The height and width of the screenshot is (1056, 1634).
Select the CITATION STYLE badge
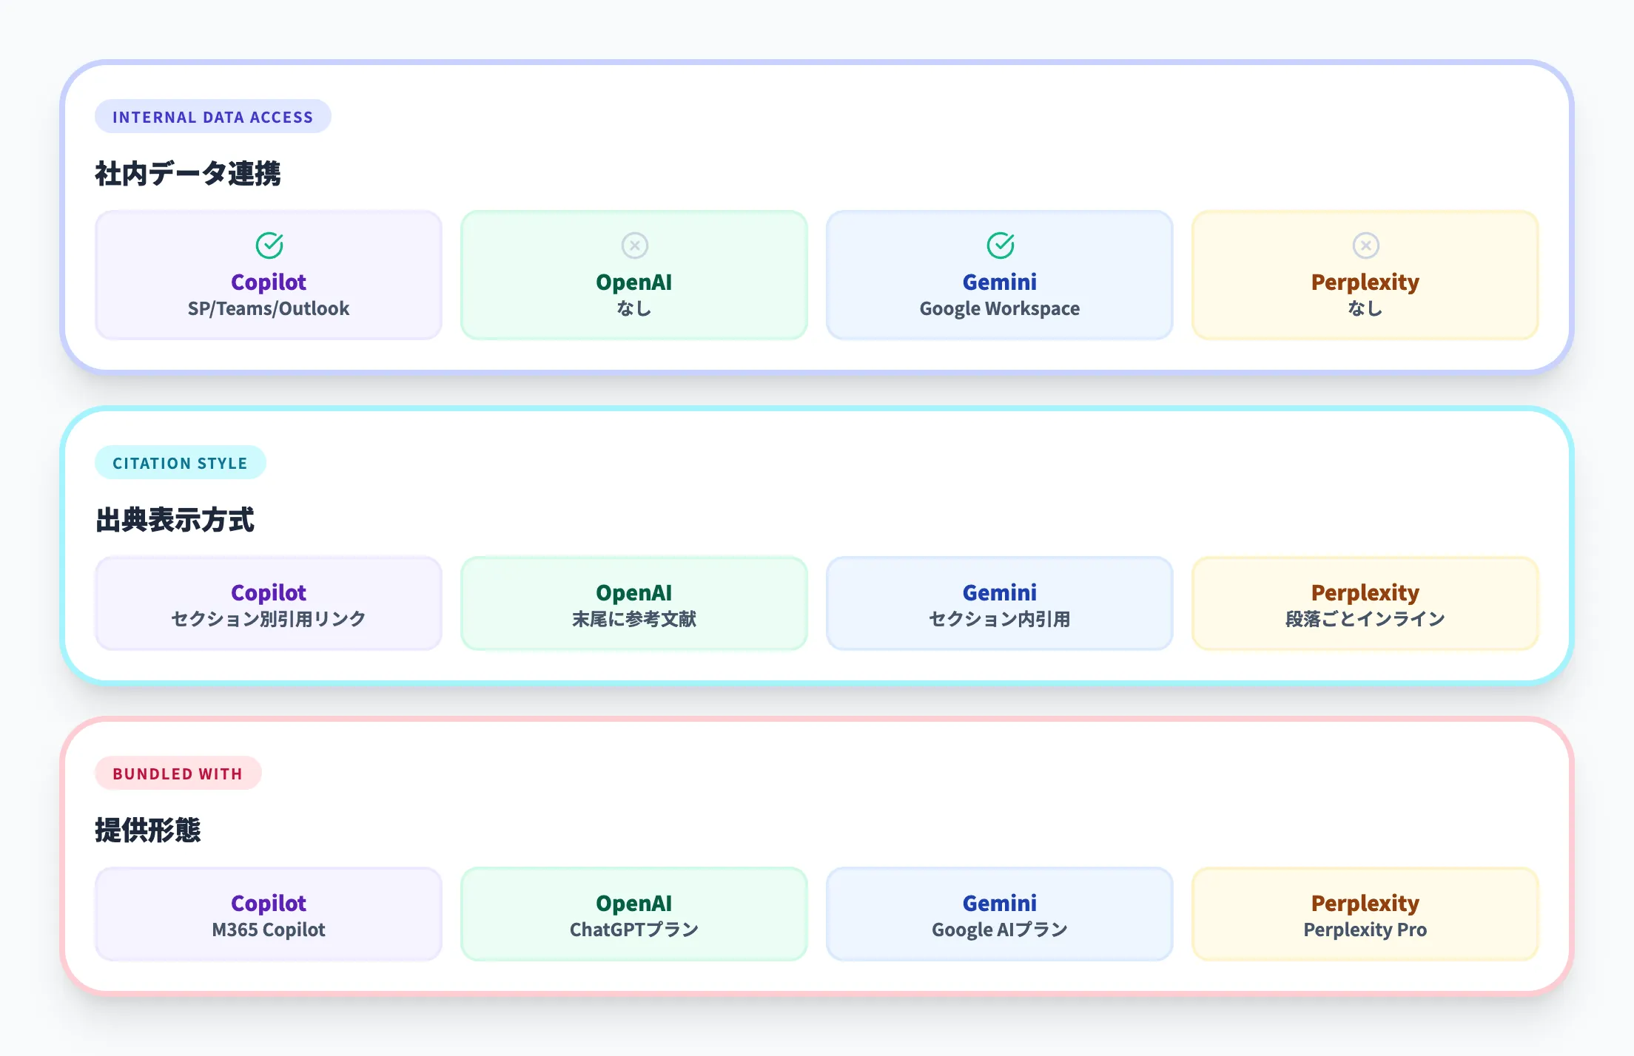pyautogui.click(x=180, y=463)
